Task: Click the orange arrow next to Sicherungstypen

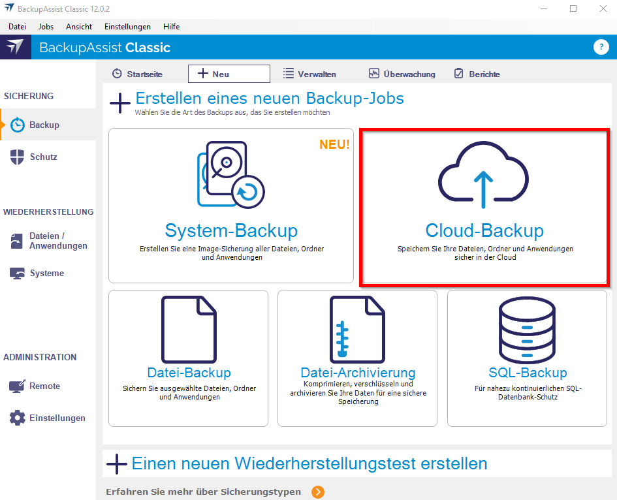Action: 318,492
